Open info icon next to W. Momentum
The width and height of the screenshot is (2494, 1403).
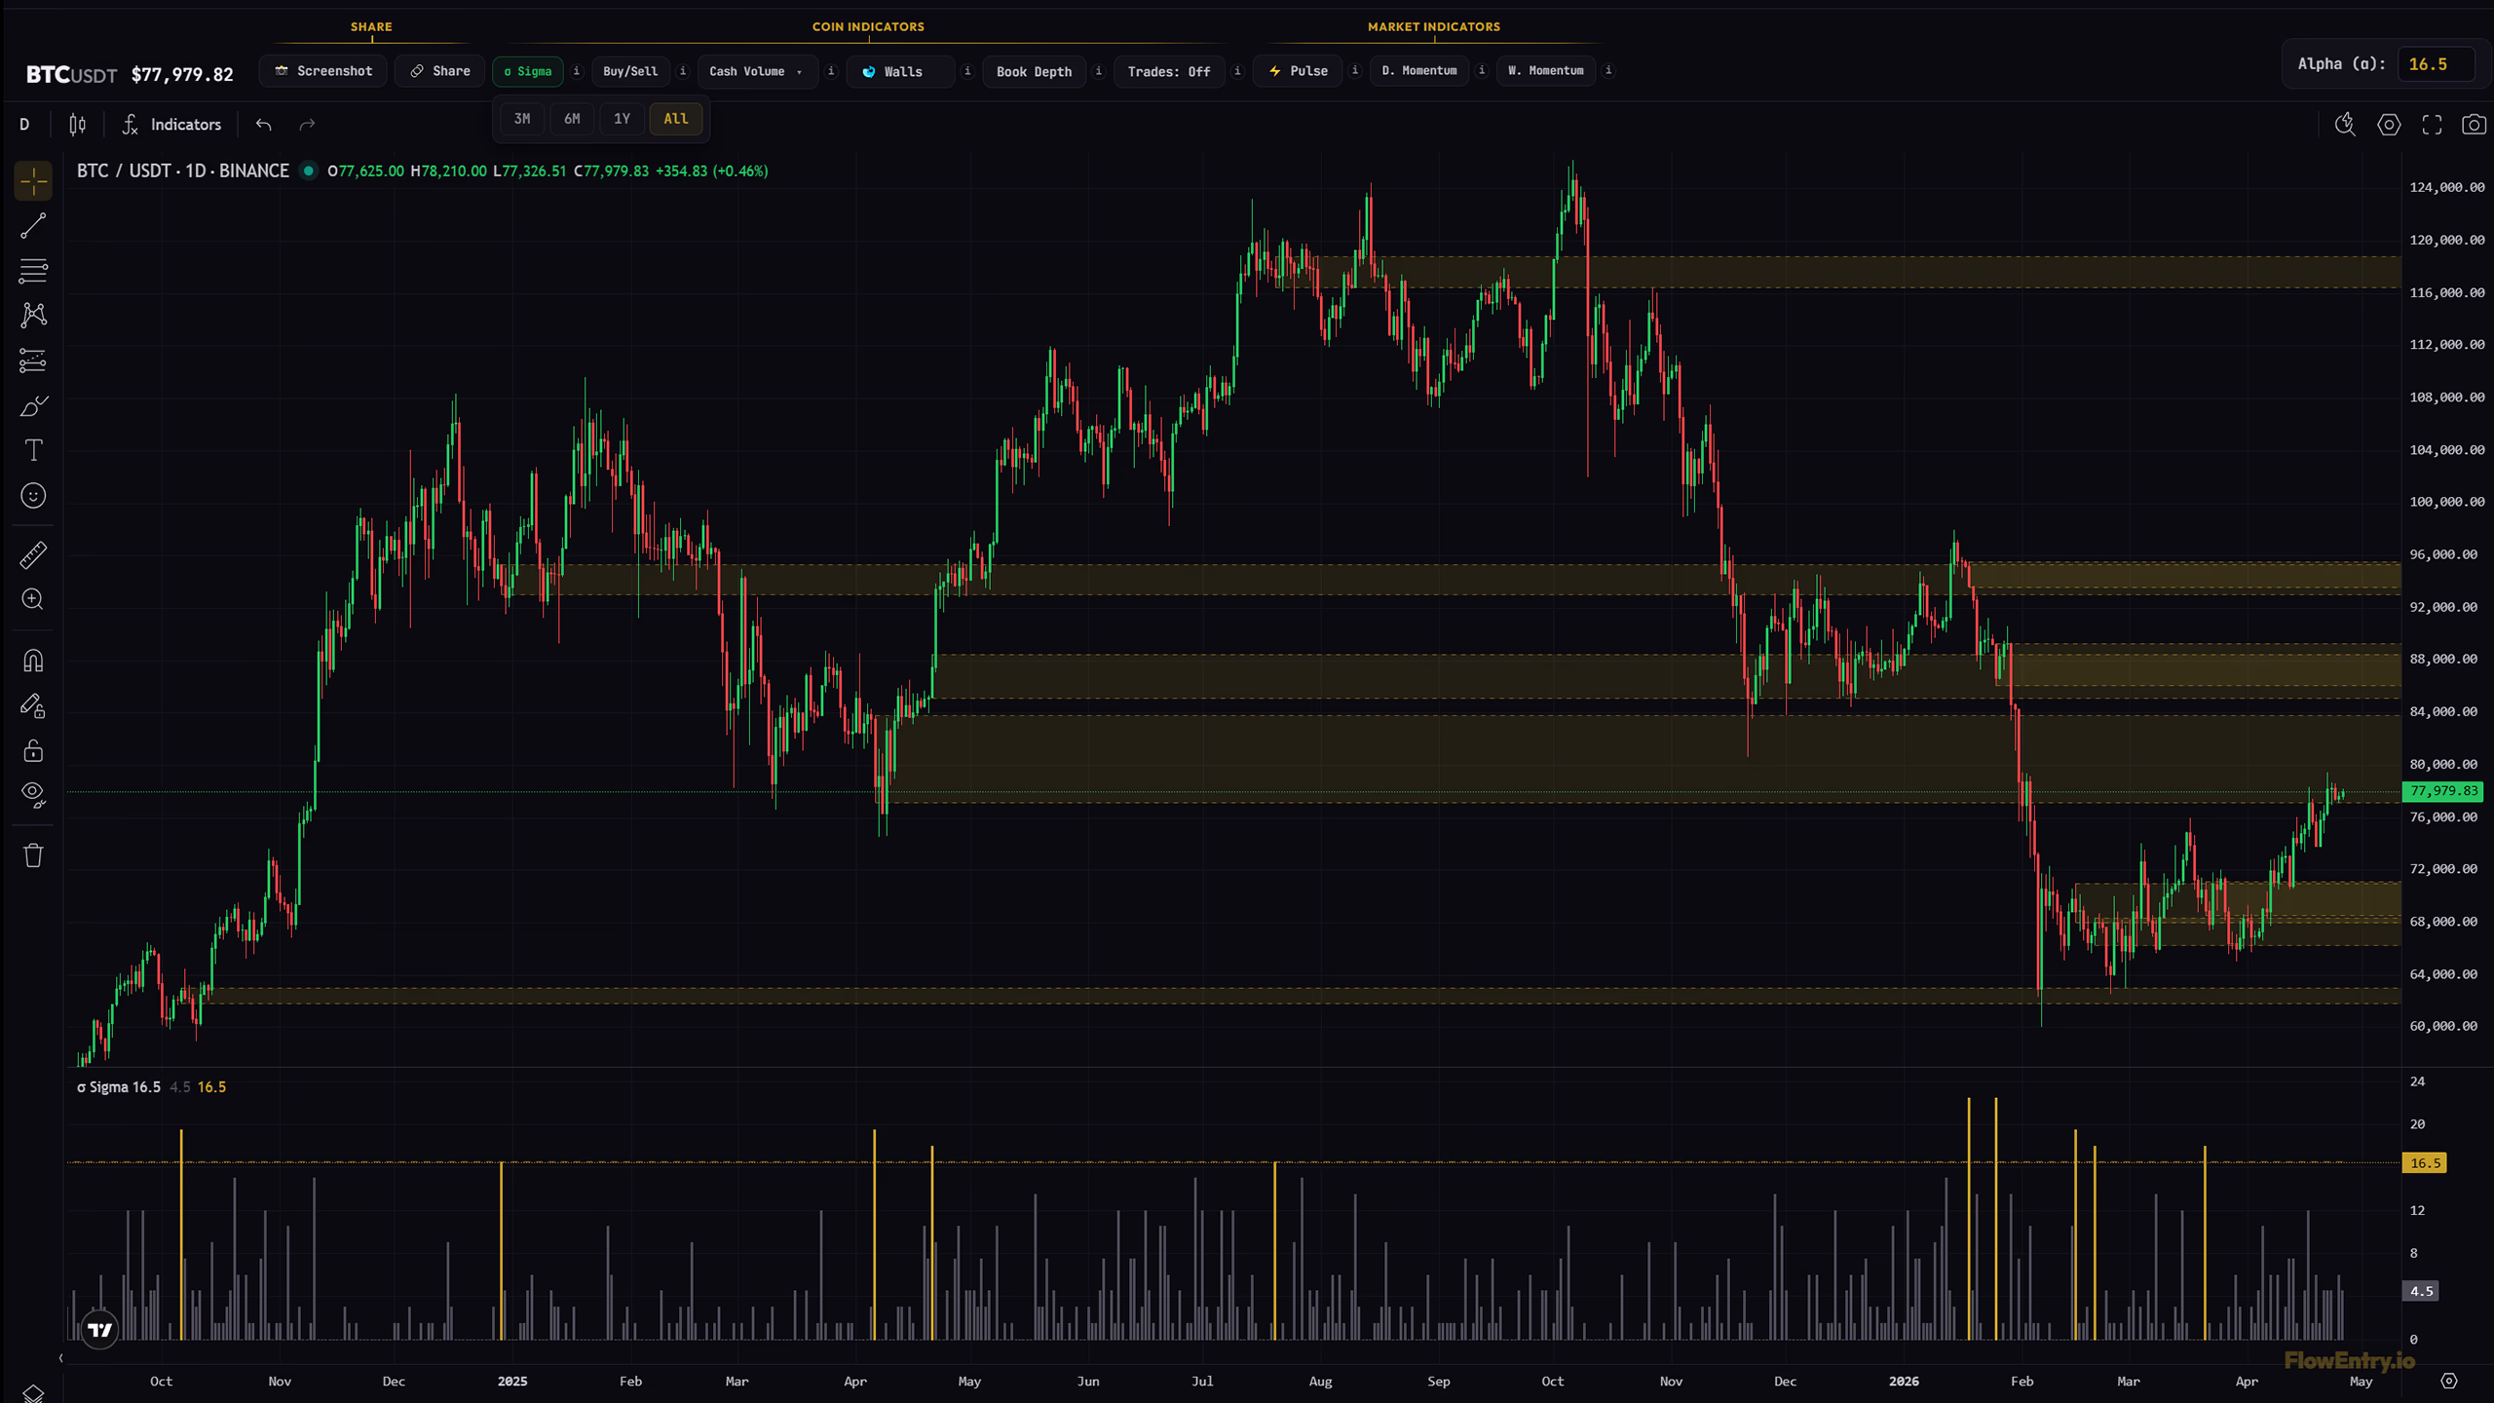[1608, 71]
